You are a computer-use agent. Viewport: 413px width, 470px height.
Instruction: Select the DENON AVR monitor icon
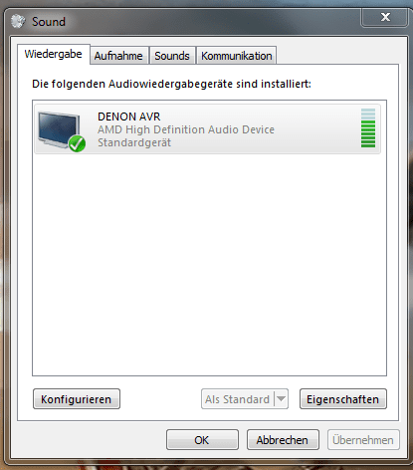coord(59,130)
